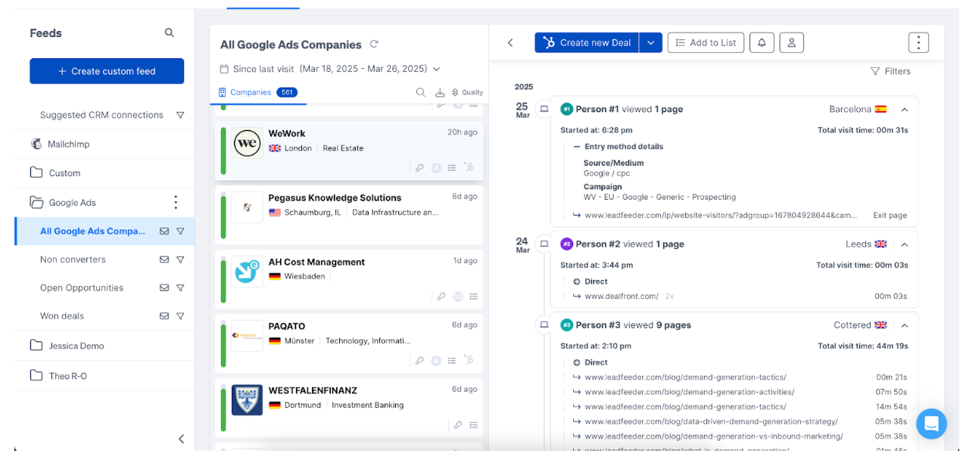Click HubSpot icon on PAQATO card
The image size is (960, 469).
click(469, 361)
